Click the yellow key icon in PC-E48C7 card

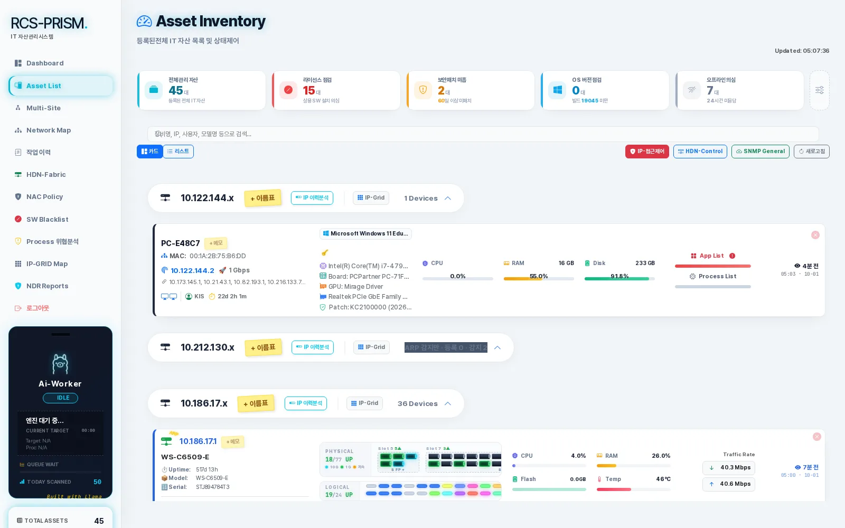coord(325,252)
